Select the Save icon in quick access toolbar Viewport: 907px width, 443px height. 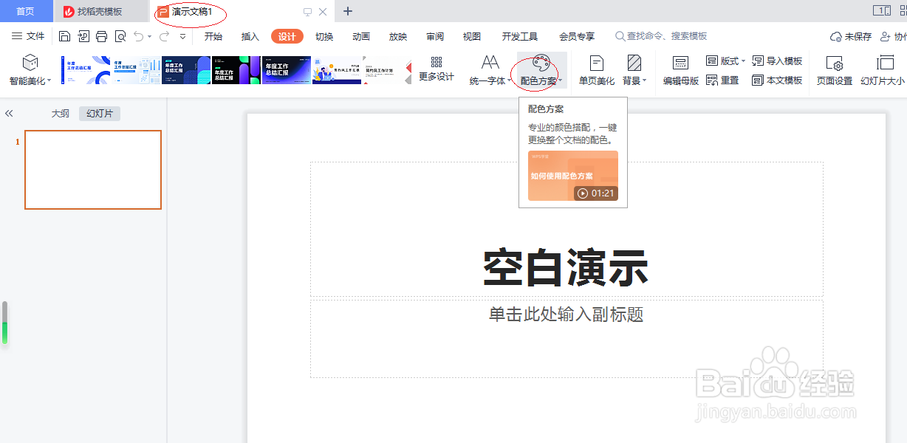(x=64, y=35)
